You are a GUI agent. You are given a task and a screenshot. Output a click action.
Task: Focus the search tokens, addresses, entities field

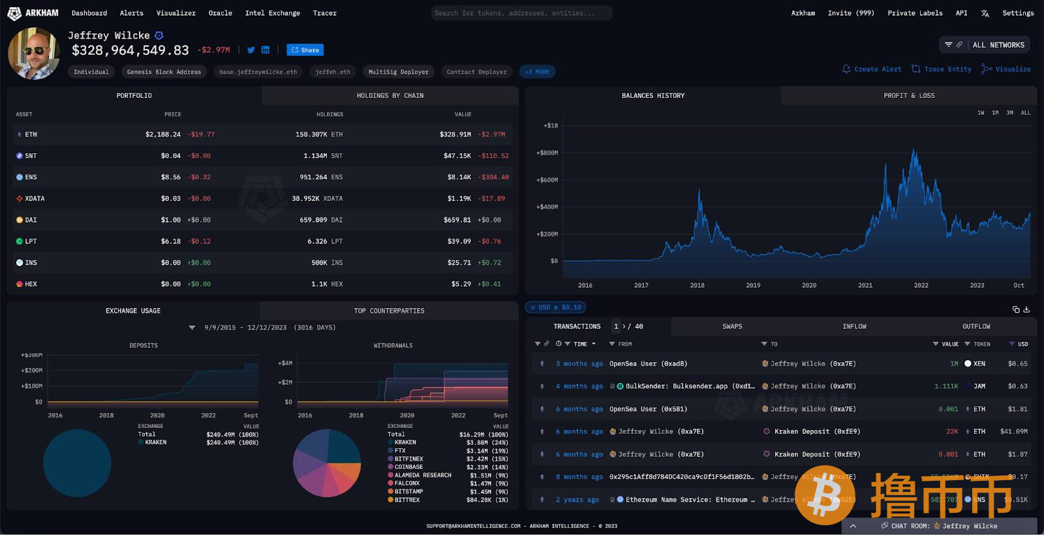click(521, 13)
